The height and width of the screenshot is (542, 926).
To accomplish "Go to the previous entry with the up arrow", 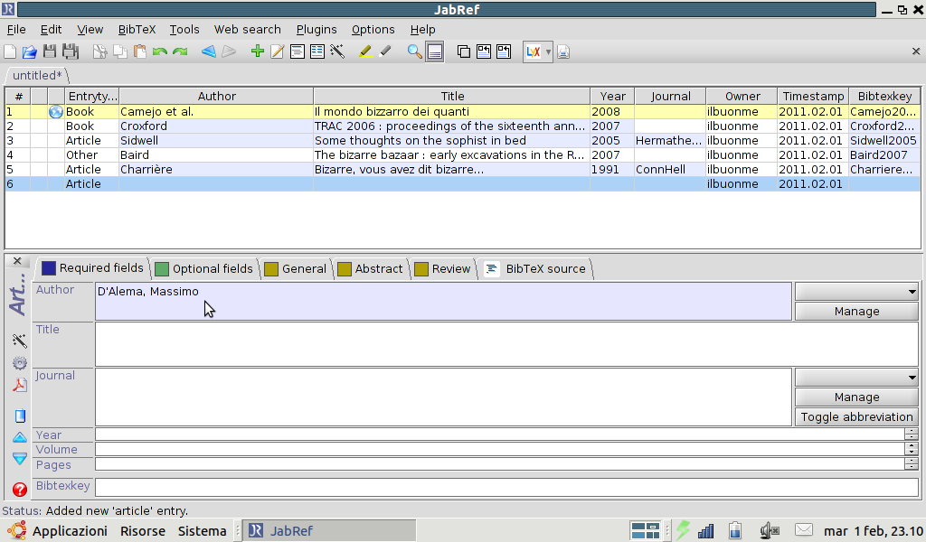I will click(x=20, y=437).
